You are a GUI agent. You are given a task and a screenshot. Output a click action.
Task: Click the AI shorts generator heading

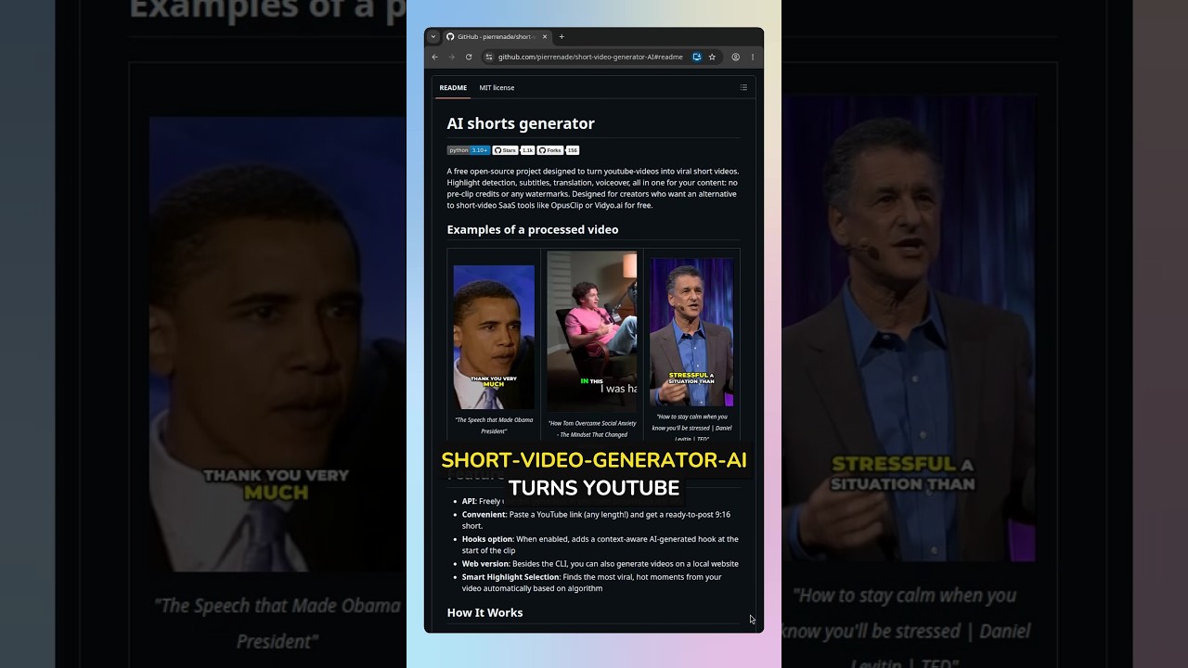[x=521, y=123]
